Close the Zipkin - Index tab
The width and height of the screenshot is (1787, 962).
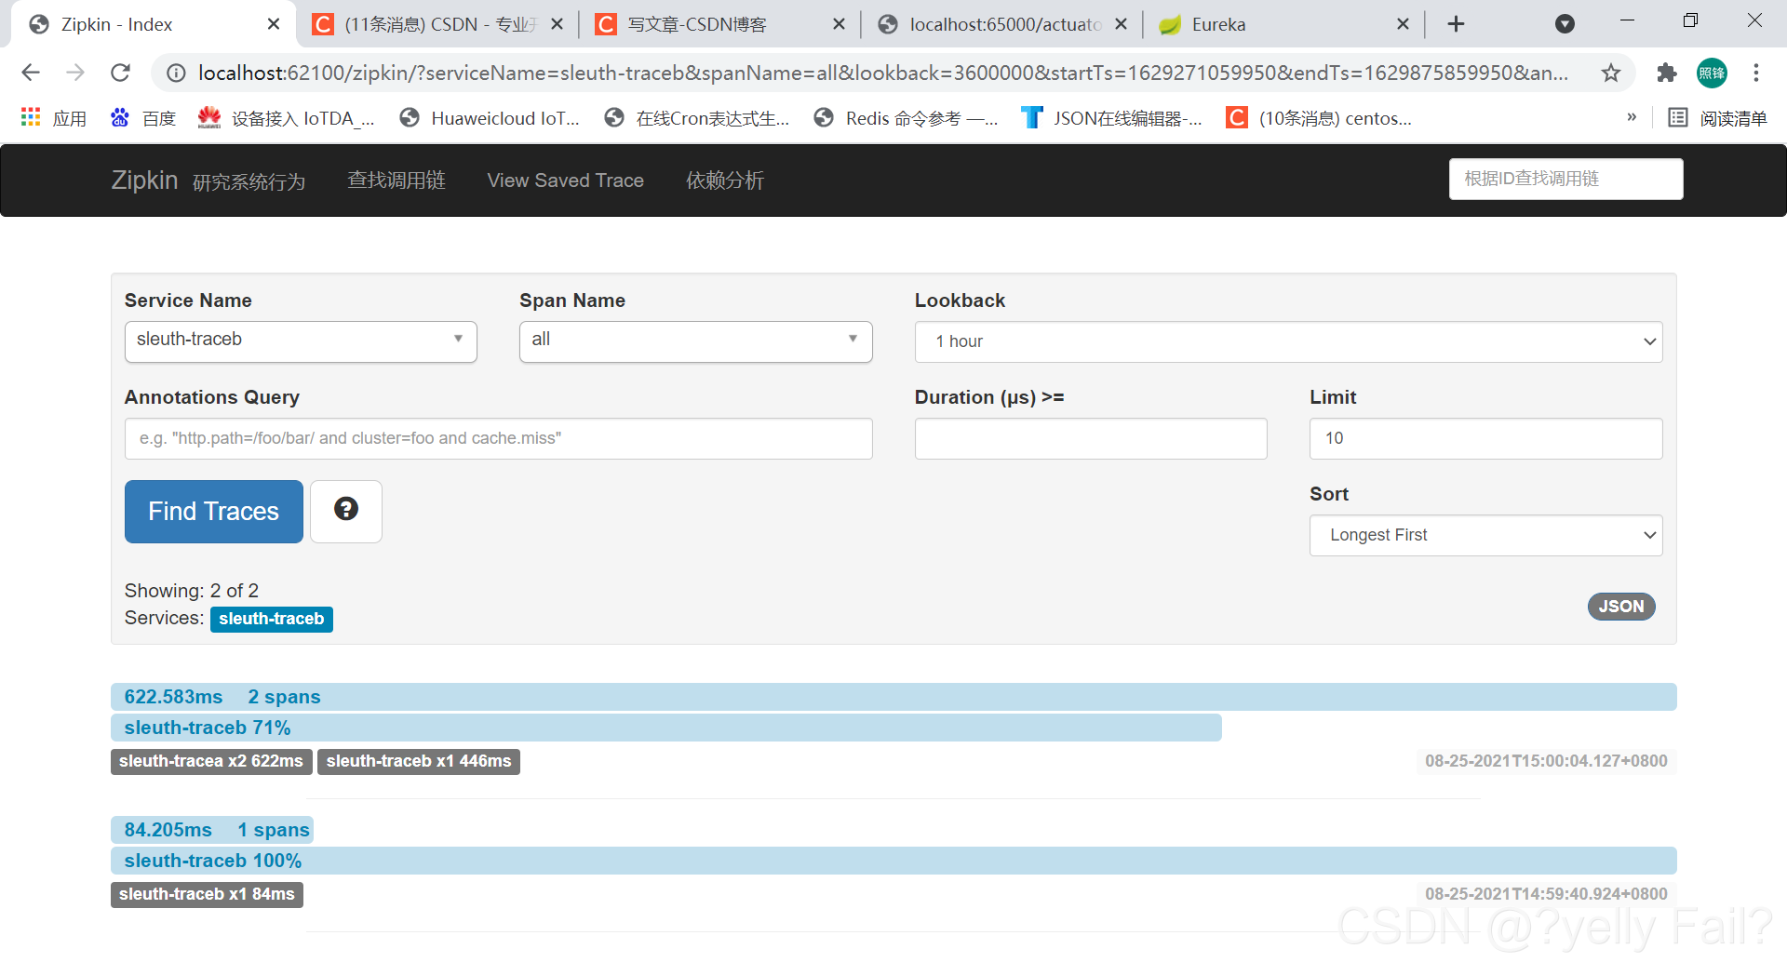coord(274,24)
